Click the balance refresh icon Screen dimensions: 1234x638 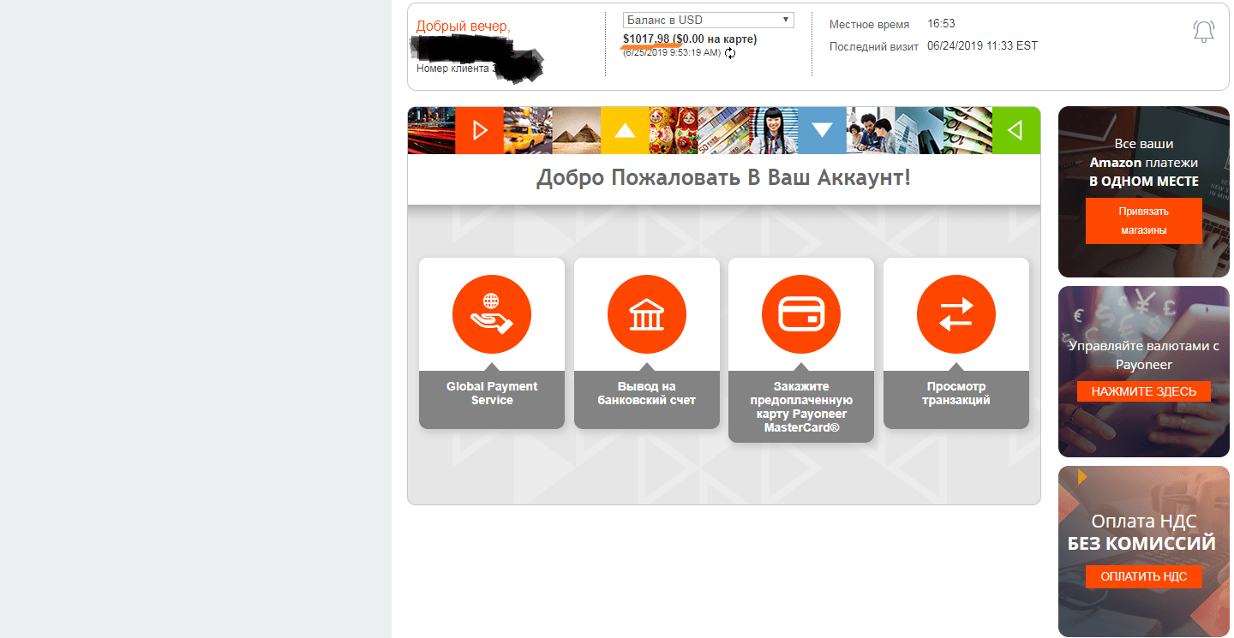coord(730,53)
